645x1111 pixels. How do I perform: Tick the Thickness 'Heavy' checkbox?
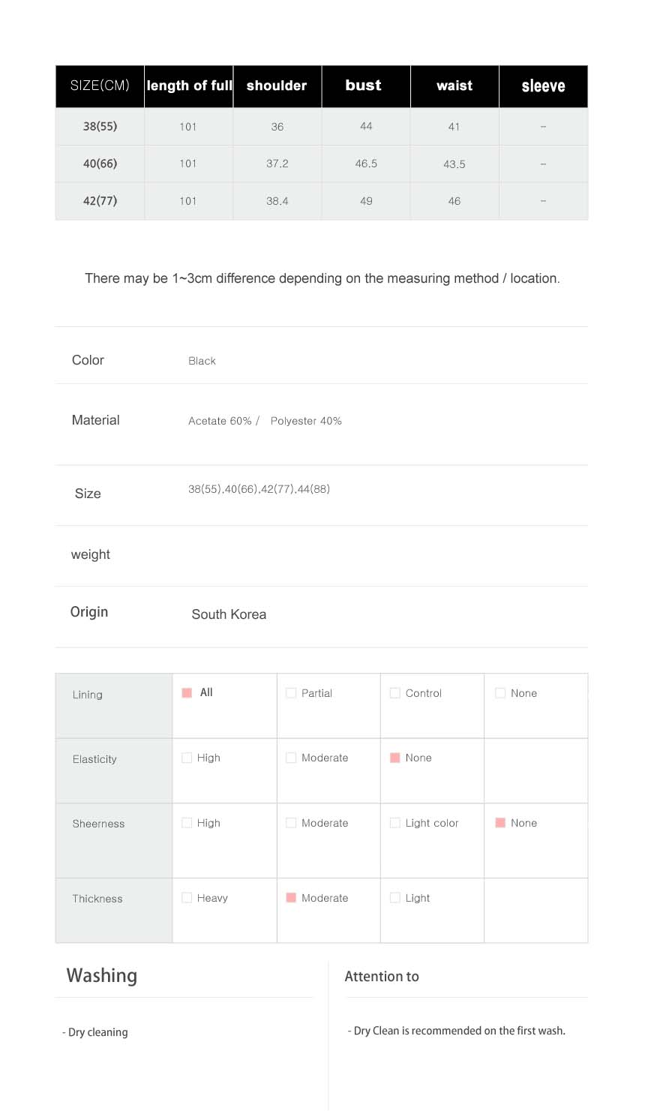click(x=187, y=898)
